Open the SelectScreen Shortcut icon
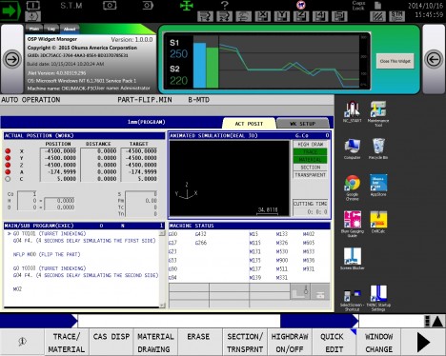 pos(352,300)
